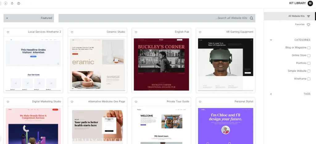Expand the Tags section

(x=271, y=94)
